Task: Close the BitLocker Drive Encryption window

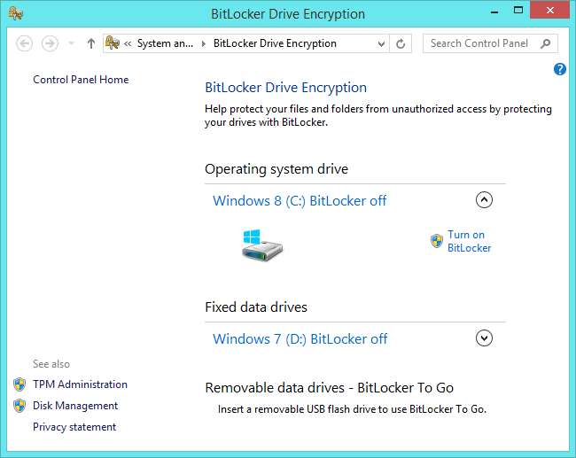Action: click(549, 10)
